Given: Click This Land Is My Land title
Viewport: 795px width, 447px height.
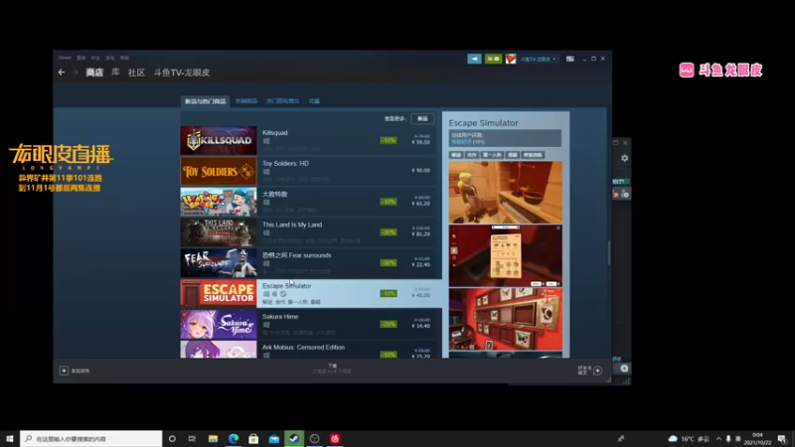Looking at the screenshot, I should 292,224.
